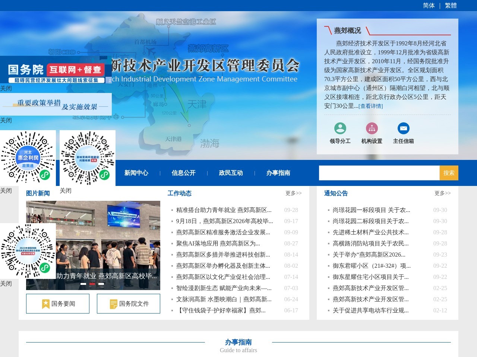
Task: Switch to 简体 language
Action: pos(429,6)
